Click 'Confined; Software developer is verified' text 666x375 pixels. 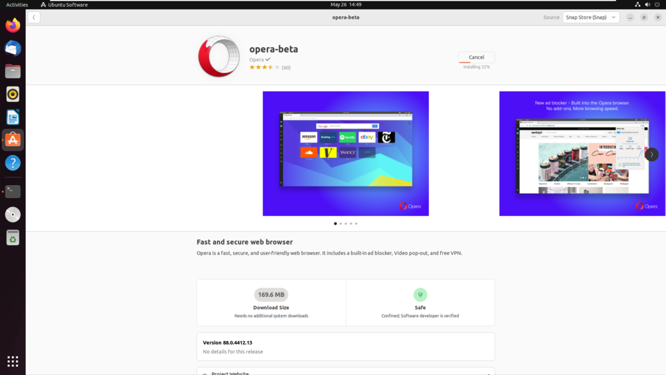[420, 316]
